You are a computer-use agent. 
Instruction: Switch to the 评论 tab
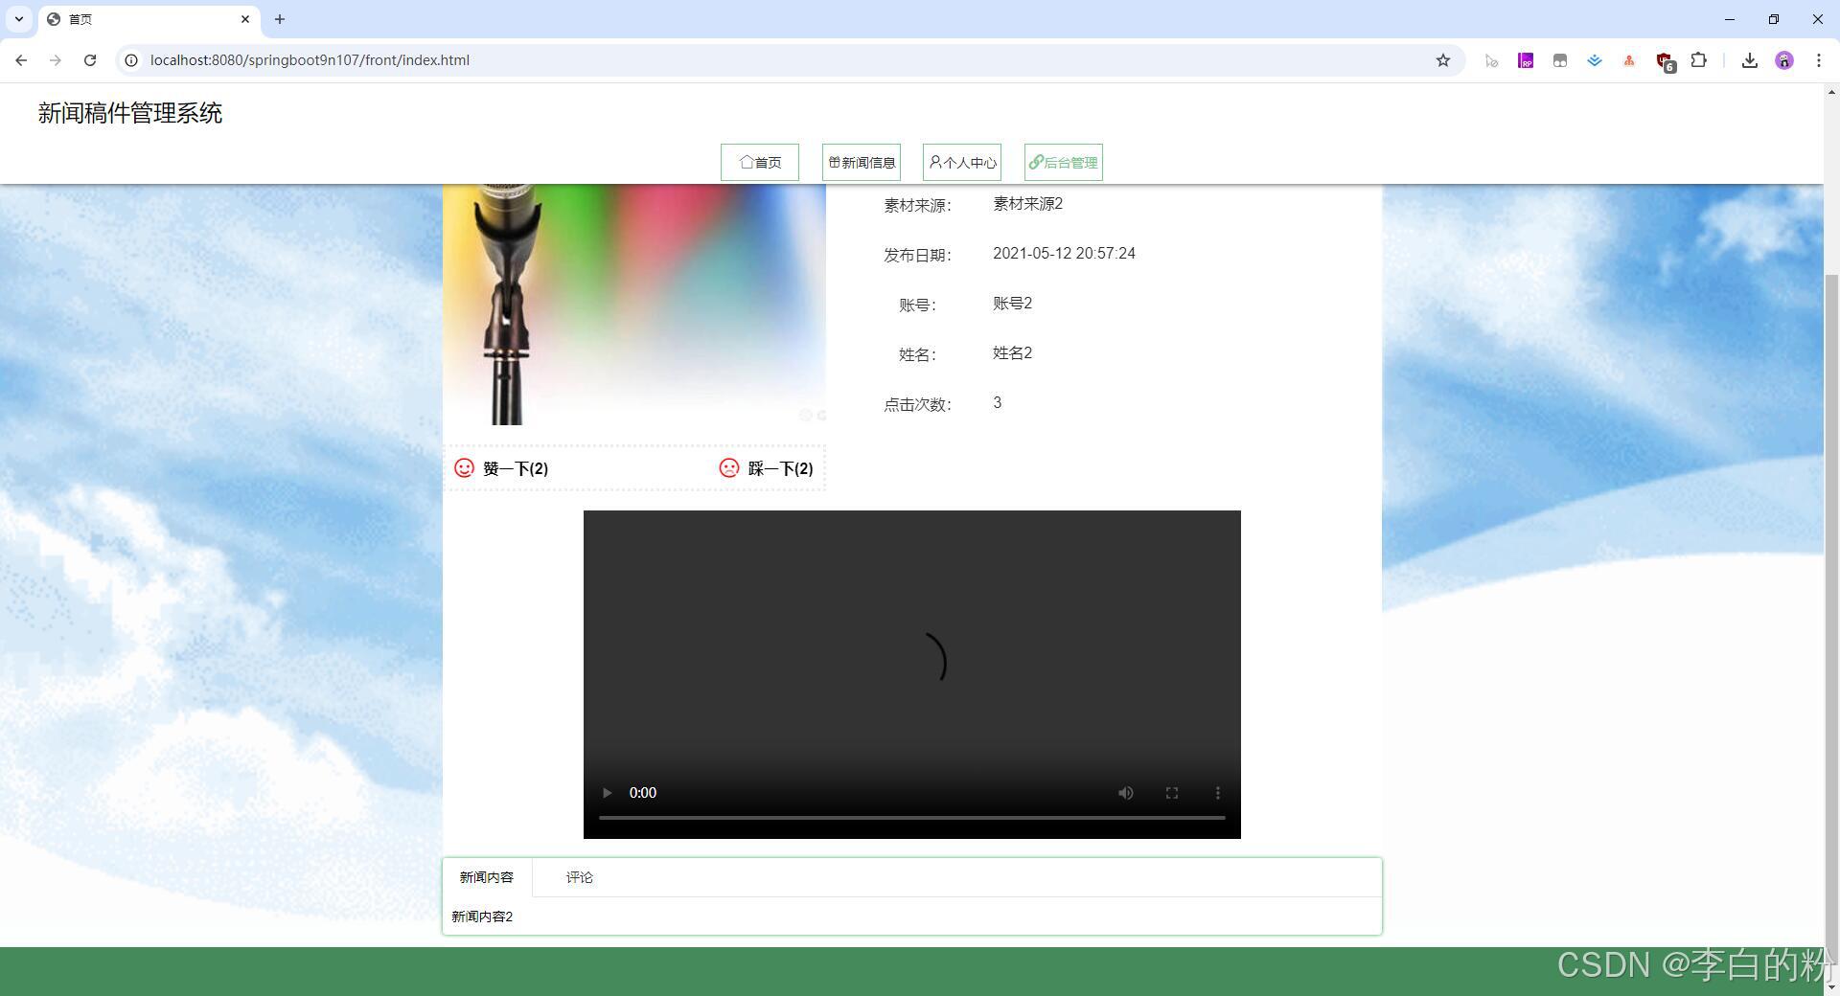[580, 877]
